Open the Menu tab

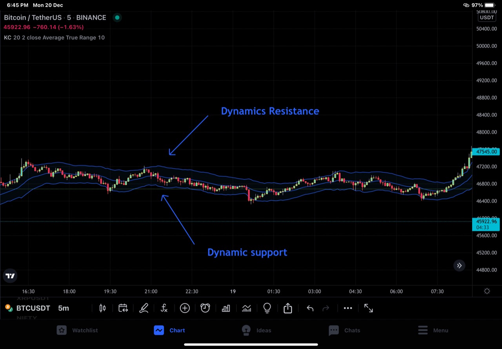click(x=433, y=330)
